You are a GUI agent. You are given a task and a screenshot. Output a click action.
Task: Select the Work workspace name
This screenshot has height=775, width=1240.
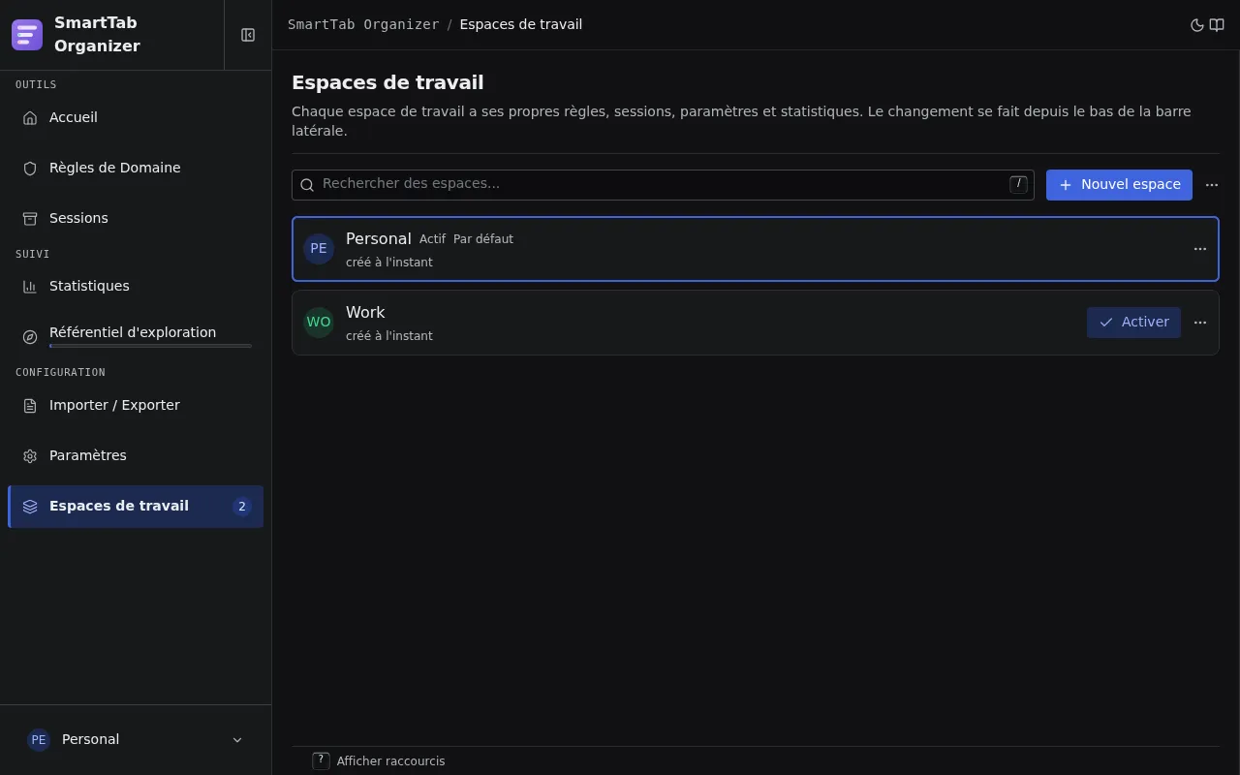[365, 312]
